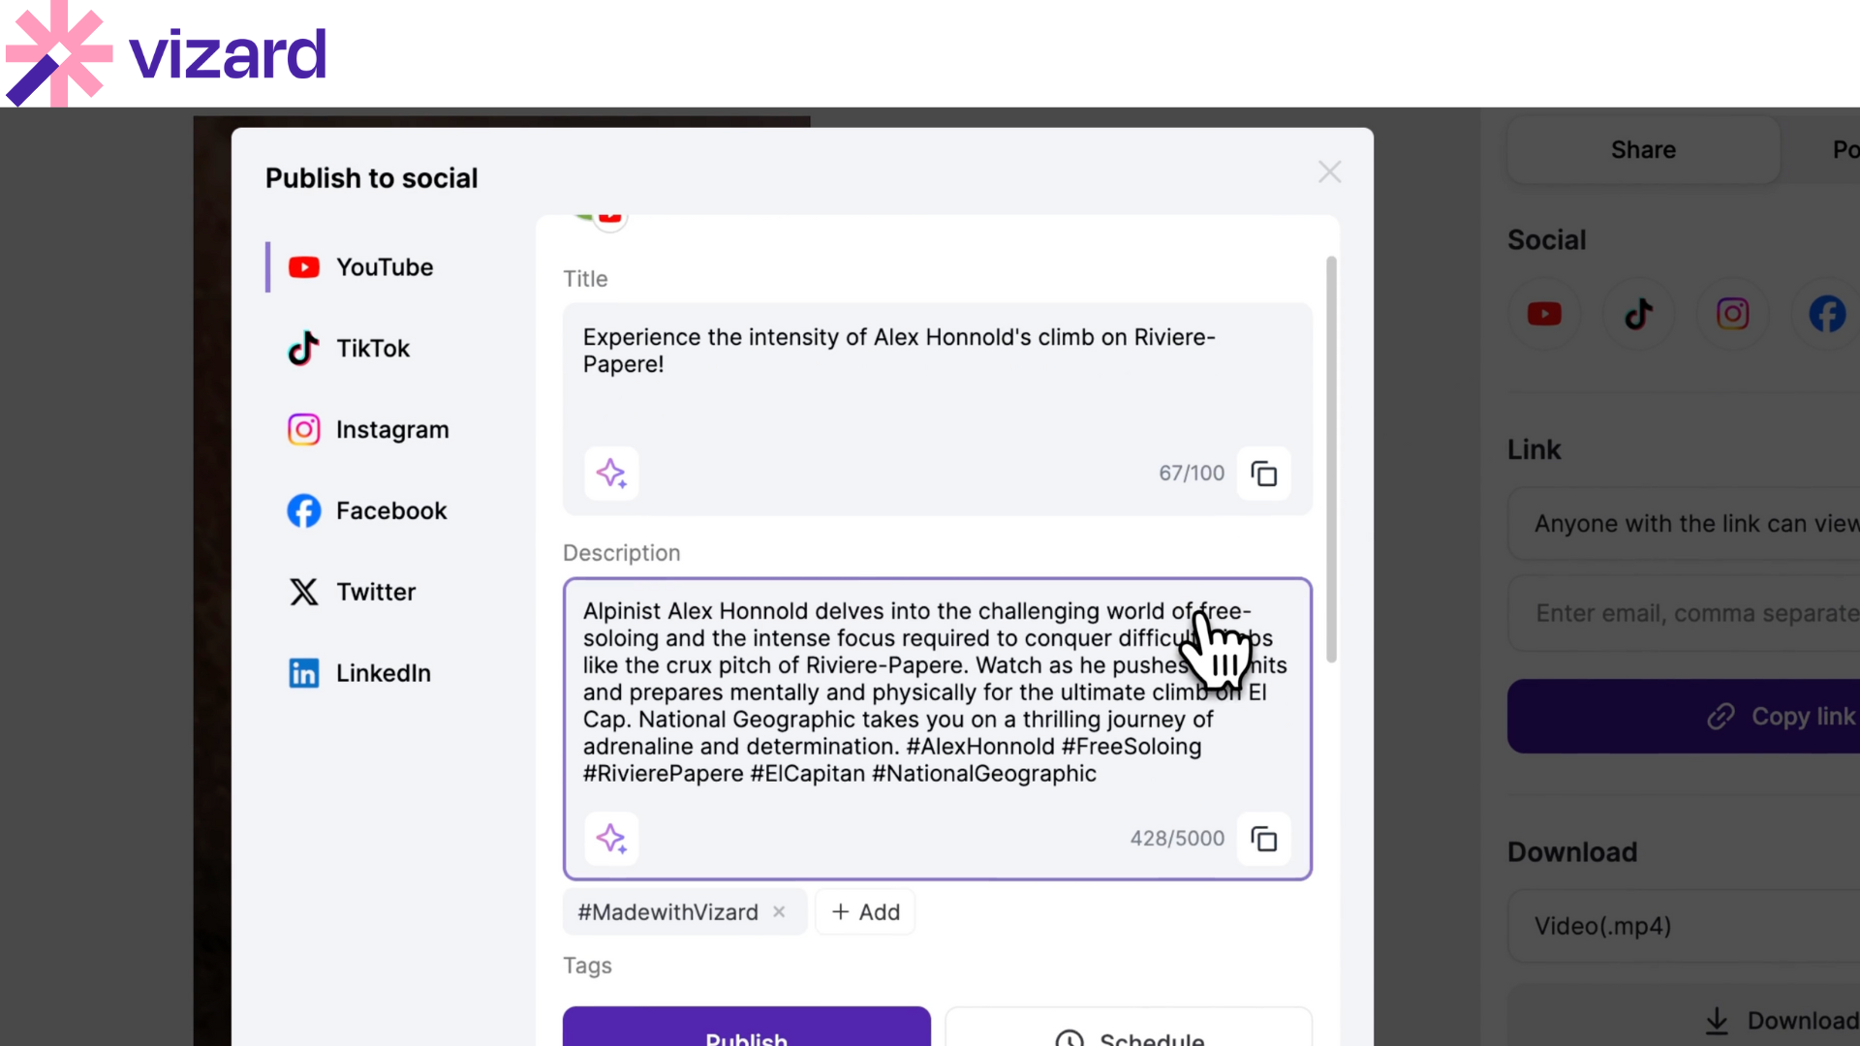Remove the #MadewithVizard tag
Screen dimensions: 1860x1046
coord(781,912)
